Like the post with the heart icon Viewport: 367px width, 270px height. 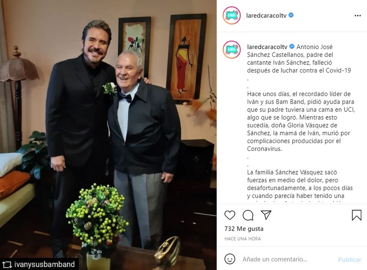pos(230,215)
